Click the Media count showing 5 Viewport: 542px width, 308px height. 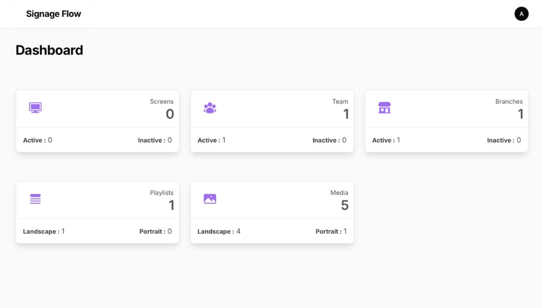pos(345,205)
